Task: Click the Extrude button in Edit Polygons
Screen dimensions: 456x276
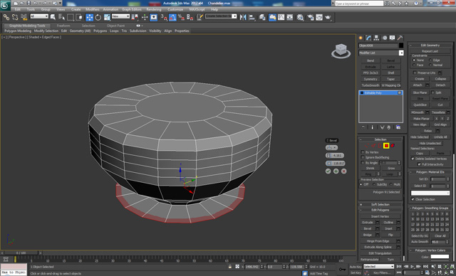Action: pos(368,223)
